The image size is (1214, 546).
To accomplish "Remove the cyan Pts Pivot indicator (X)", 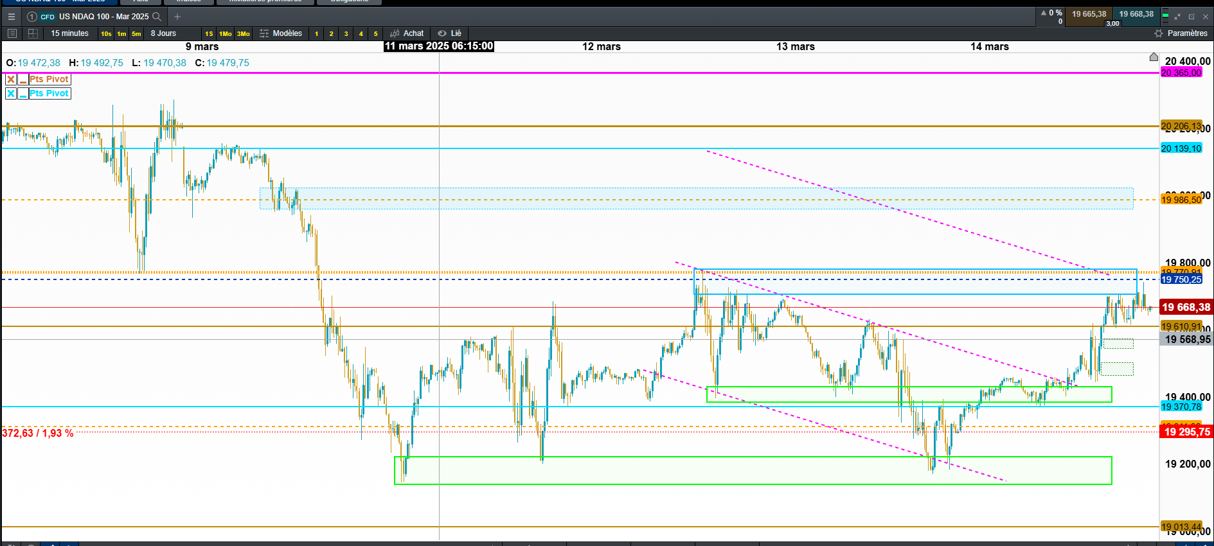I will 11,94.
